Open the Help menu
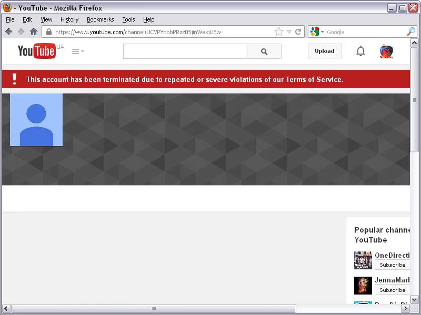Screen dimensions: 421x315 tap(149, 19)
